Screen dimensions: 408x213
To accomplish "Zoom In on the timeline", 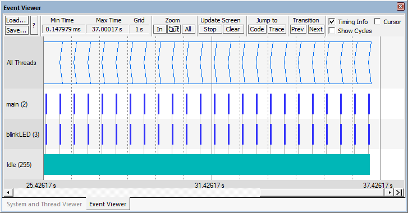I will tap(159, 29).
